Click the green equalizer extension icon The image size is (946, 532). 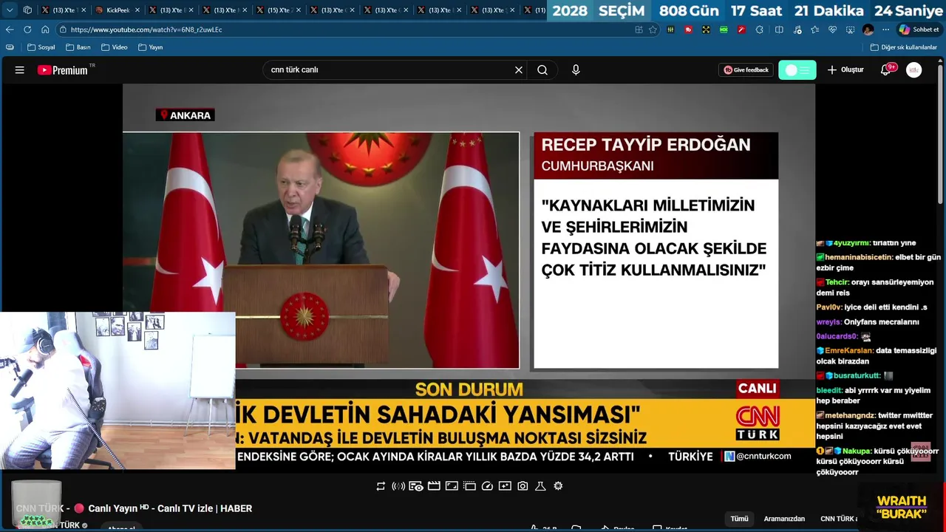coord(670,30)
